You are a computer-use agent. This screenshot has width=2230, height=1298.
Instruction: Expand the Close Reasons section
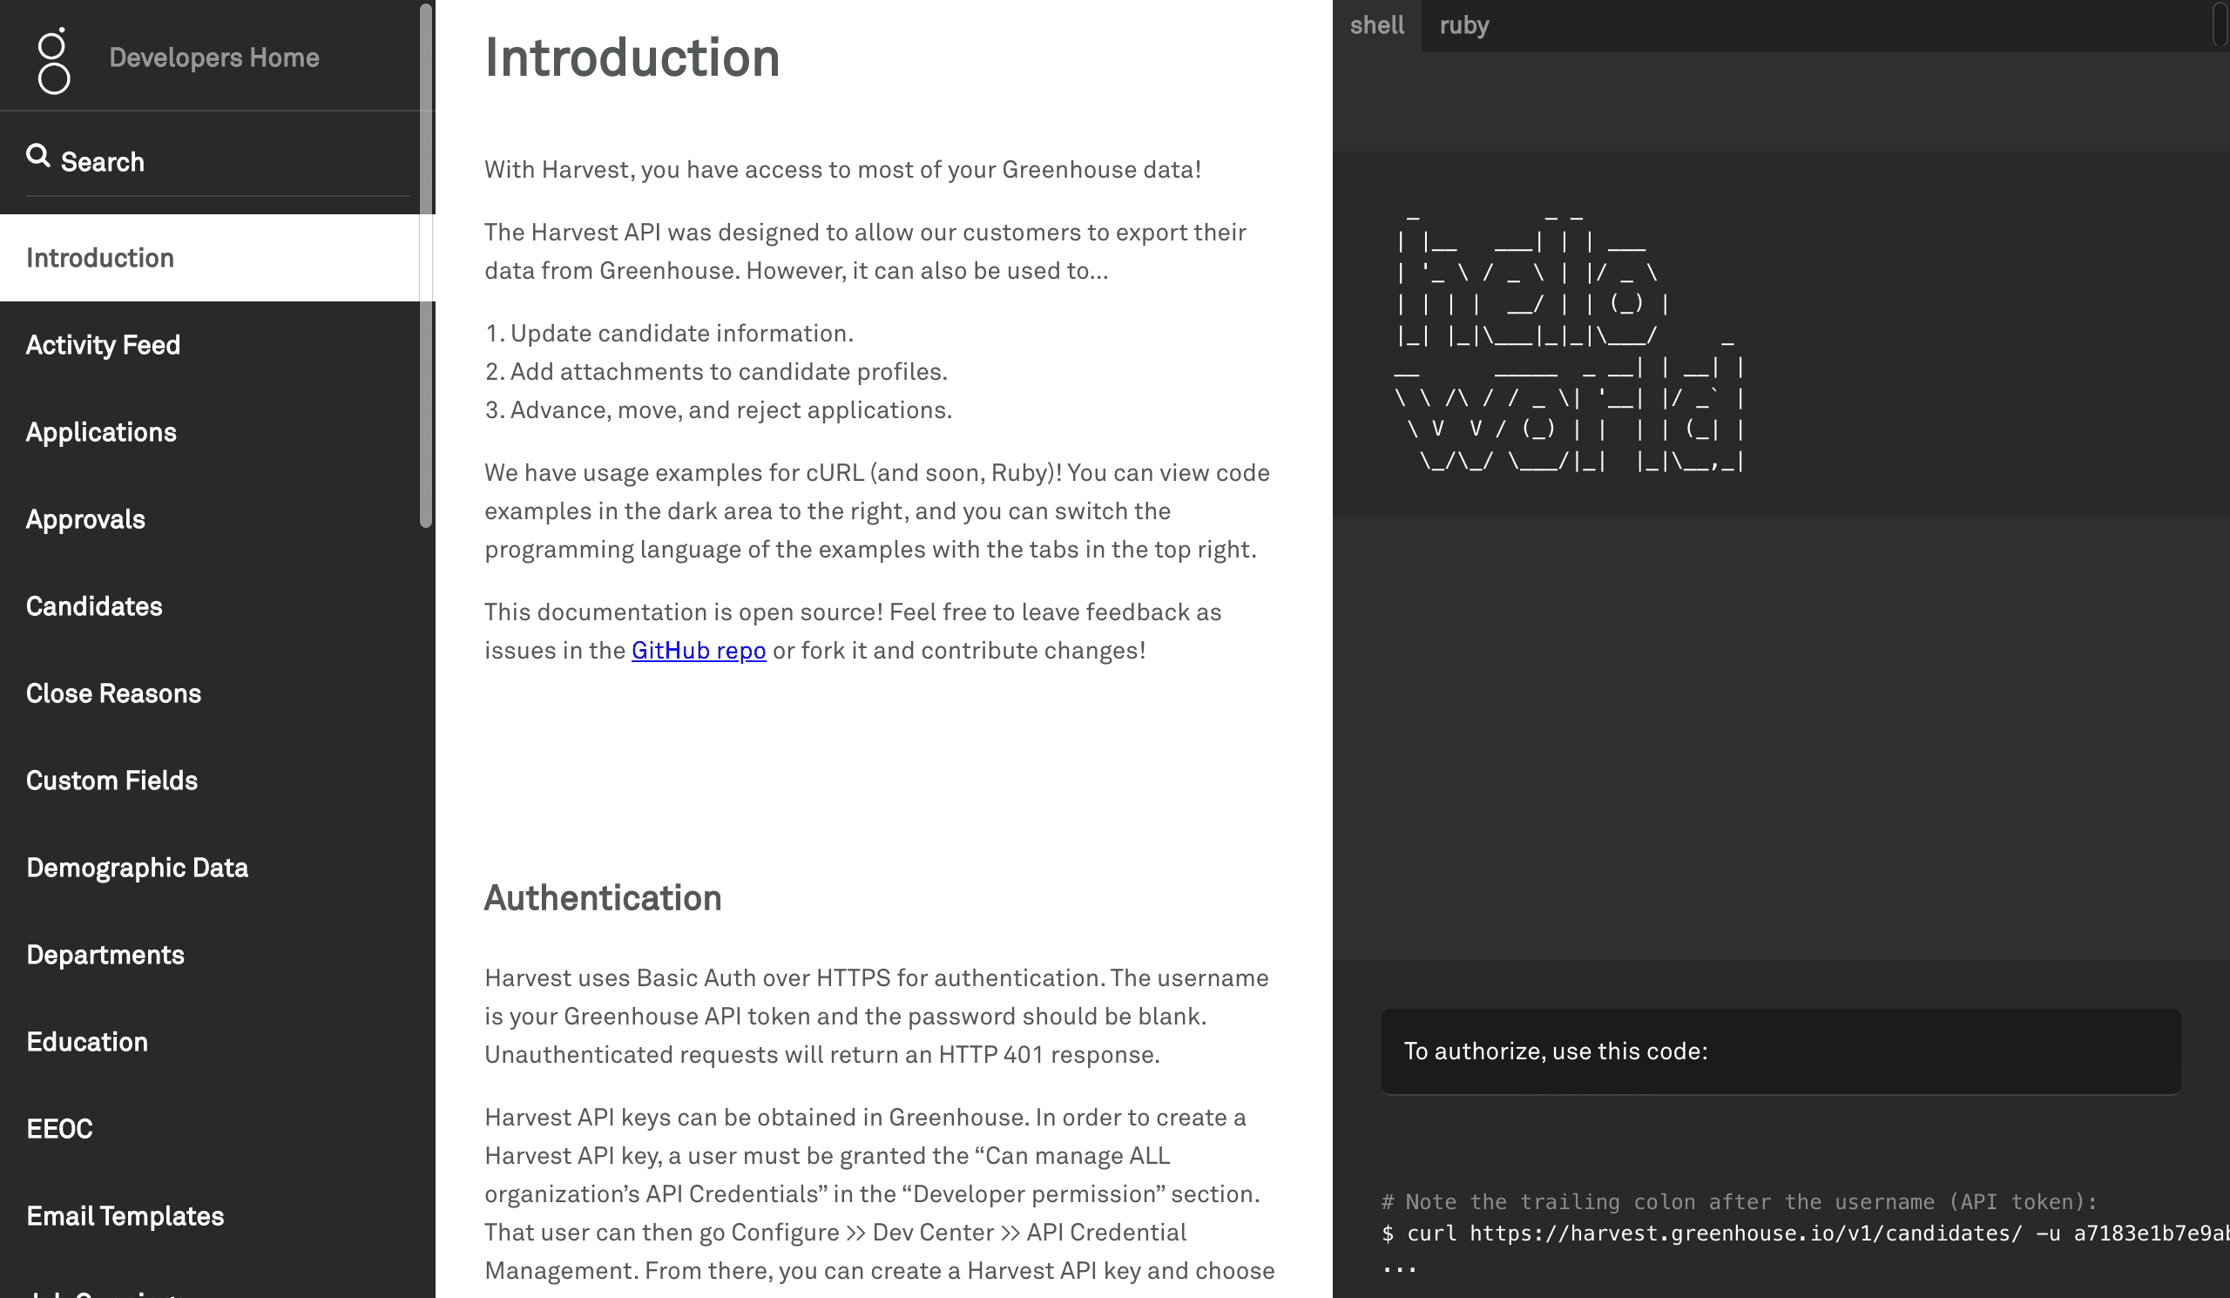[112, 693]
